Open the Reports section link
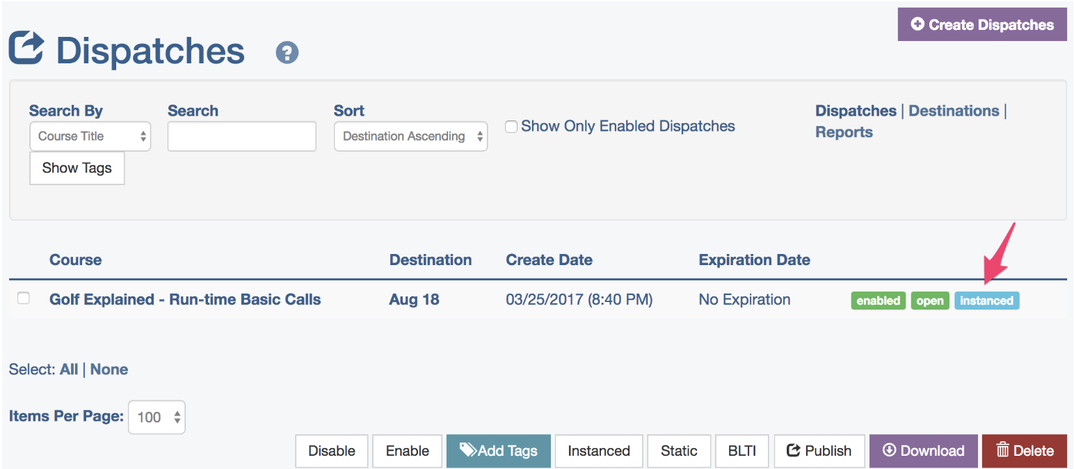Image resolution: width=1074 pixels, height=469 pixels. [844, 132]
